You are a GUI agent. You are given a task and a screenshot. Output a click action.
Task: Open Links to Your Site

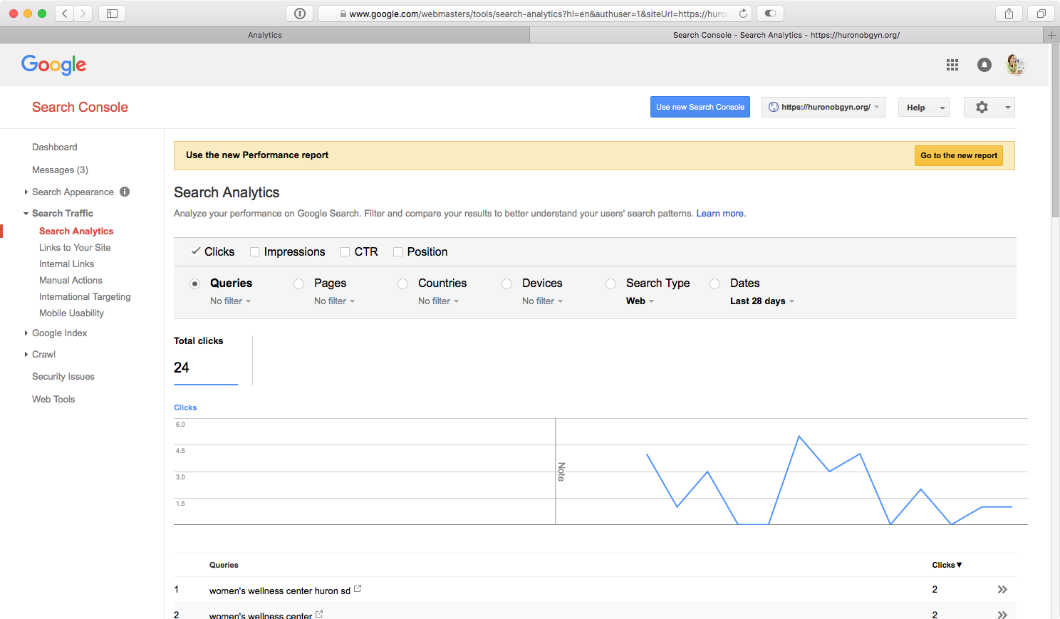[75, 248]
